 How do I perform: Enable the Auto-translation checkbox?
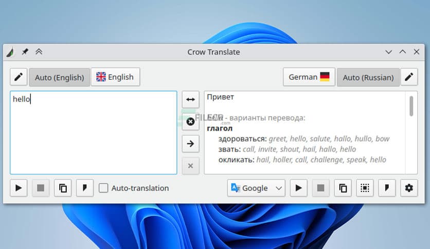(x=103, y=188)
